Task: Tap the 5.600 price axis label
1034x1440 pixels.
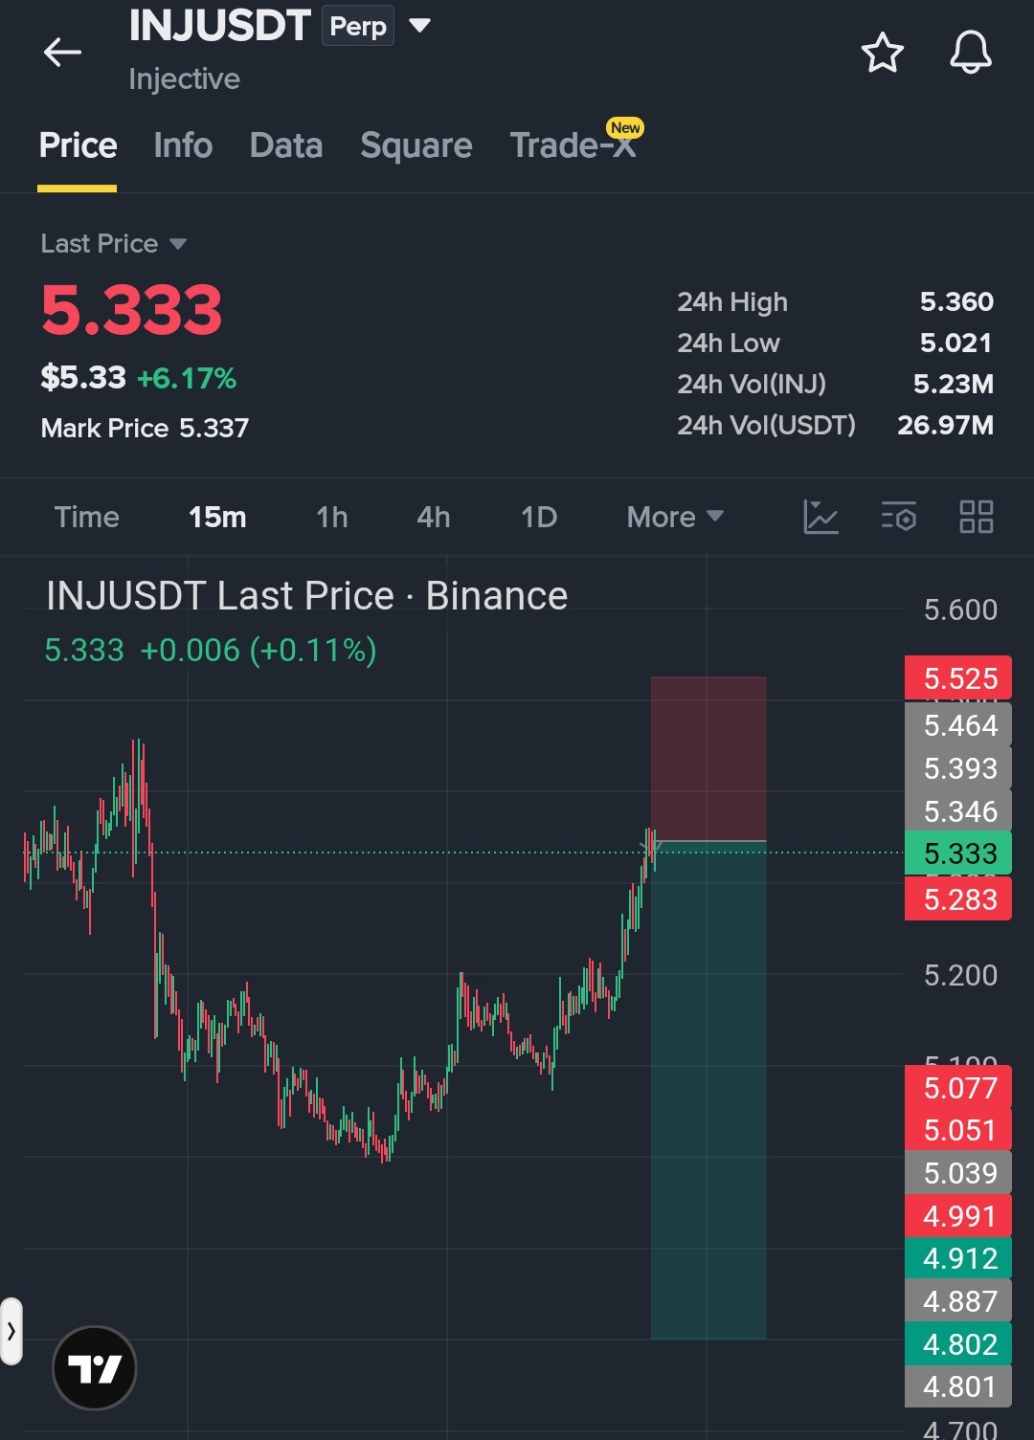Action: [x=960, y=609]
